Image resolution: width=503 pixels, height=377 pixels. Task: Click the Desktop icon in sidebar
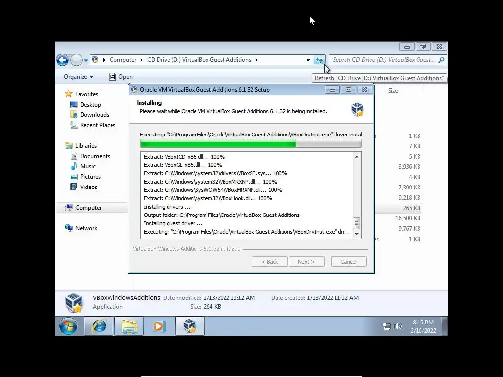pos(74,105)
